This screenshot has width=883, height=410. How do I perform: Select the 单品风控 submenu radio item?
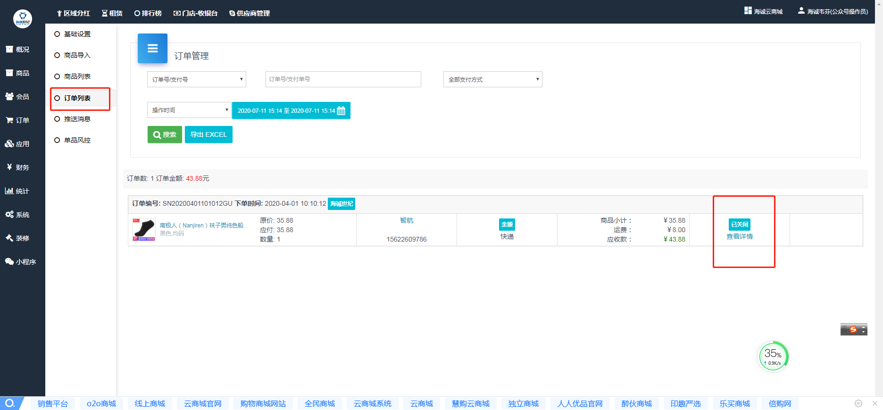click(x=57, y=140)
